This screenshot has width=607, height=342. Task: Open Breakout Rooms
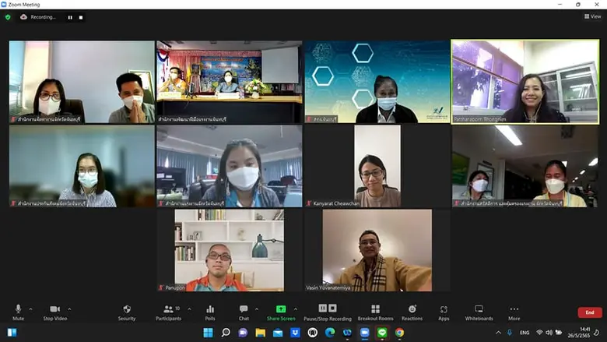click(375, 311)
